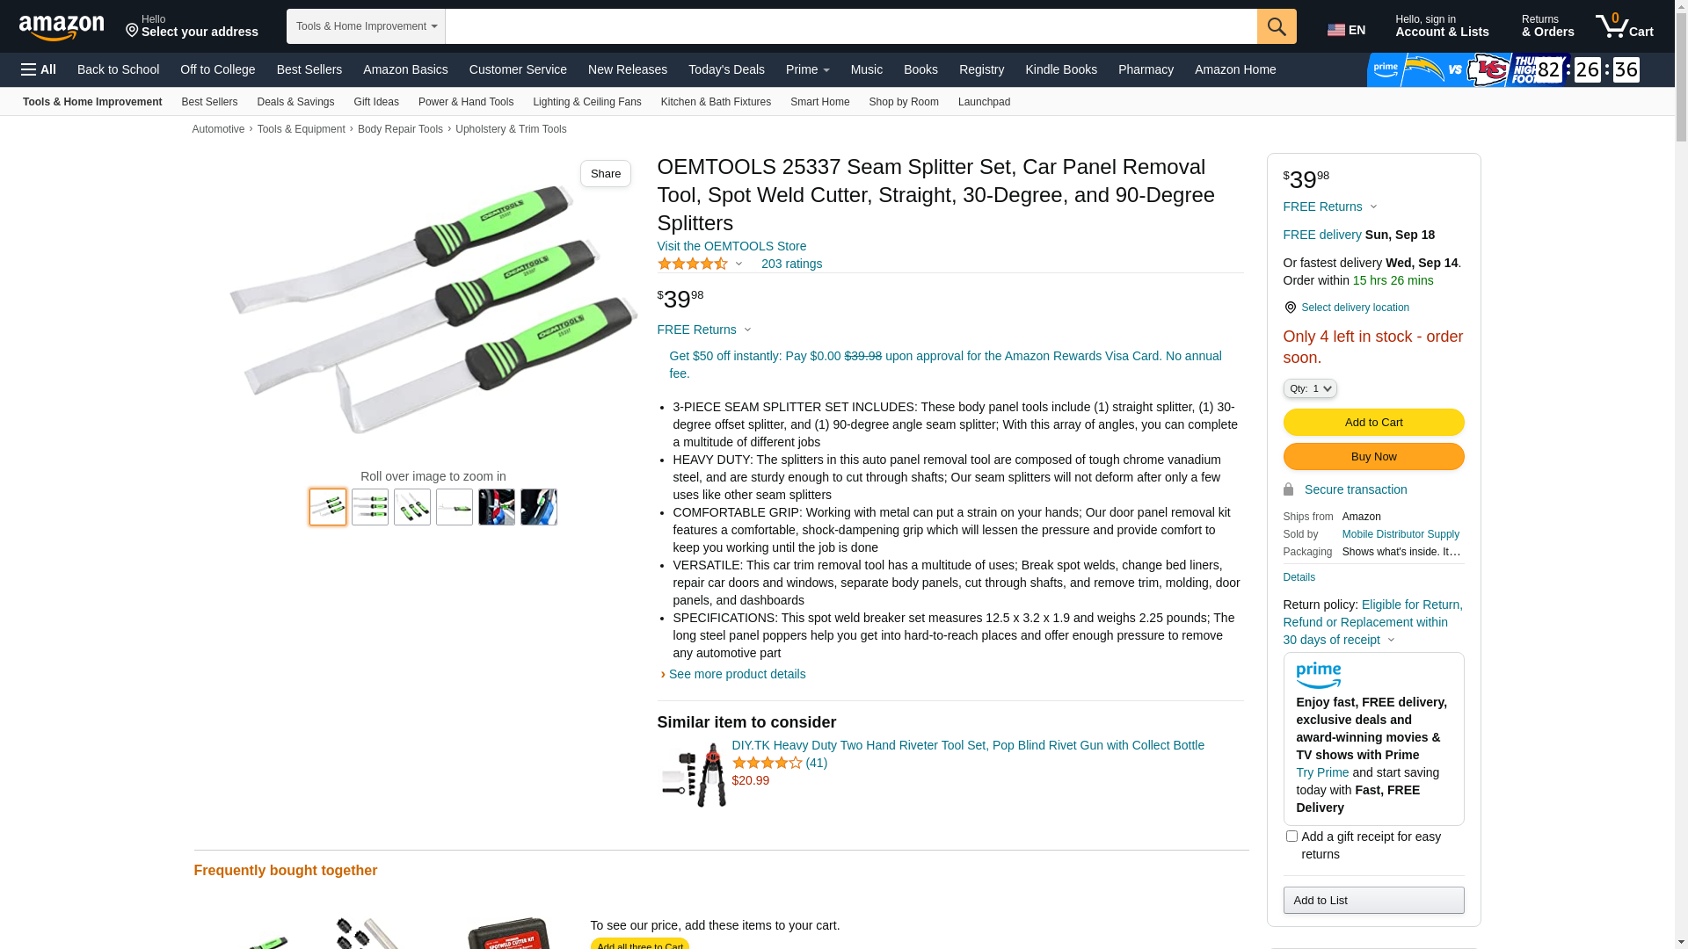This screenshot has width=1688, height=949.
Task: Click the Amazon logo
Action: [62, 27]
